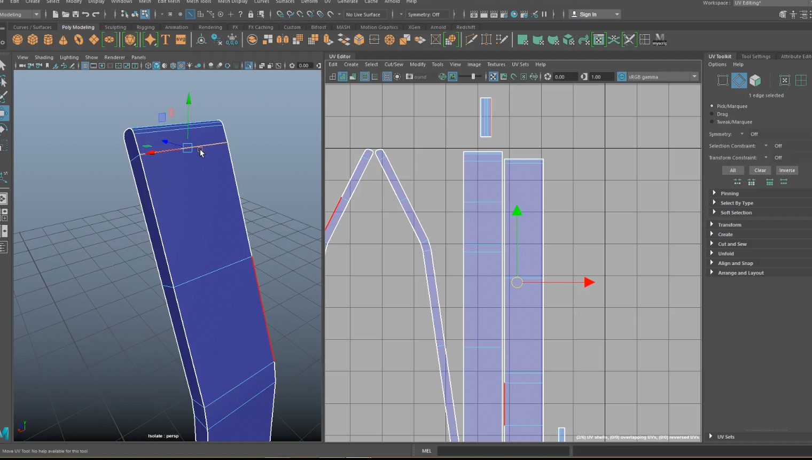Click the Inverse selection button
This screenshot has width=812, height=460.
786,170
